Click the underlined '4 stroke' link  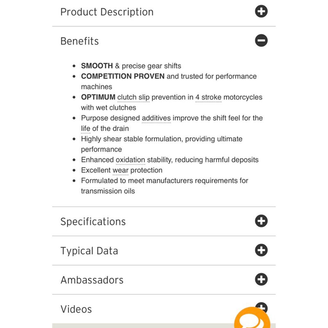click(x=208, y=97)
